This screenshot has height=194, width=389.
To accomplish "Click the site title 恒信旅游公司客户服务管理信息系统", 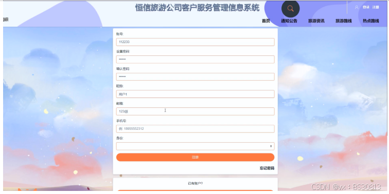I will click(197, 8).
